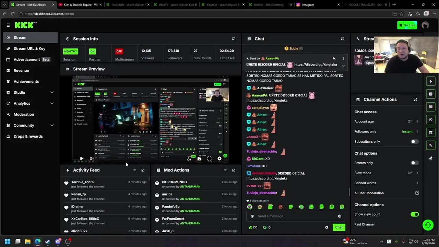Screen dimensions: 439x247
Task: Expand the Studio submenu chevron
Action: 52,93
